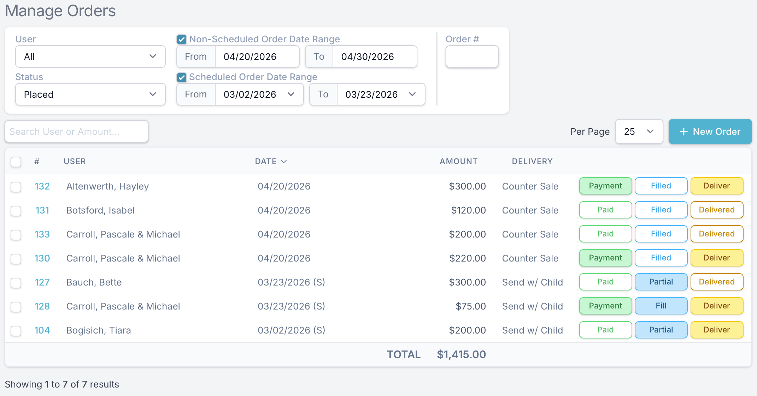The image size is (757, 396).
Task: Open order number 132 link
Action: click(x=42, y=186)
